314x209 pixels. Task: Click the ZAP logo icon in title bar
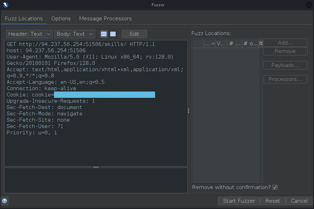coord(5,5)
